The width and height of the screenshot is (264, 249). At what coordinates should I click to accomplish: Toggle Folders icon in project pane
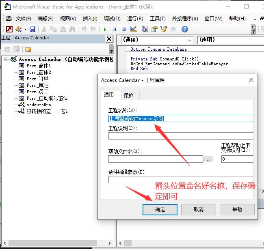28,49
